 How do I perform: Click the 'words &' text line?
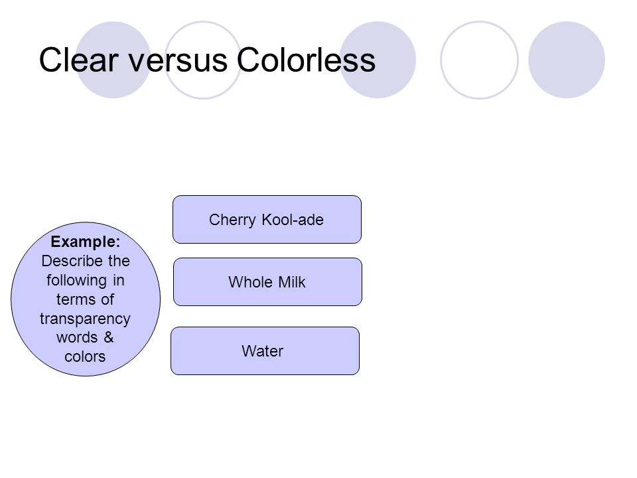coord(86,337)
